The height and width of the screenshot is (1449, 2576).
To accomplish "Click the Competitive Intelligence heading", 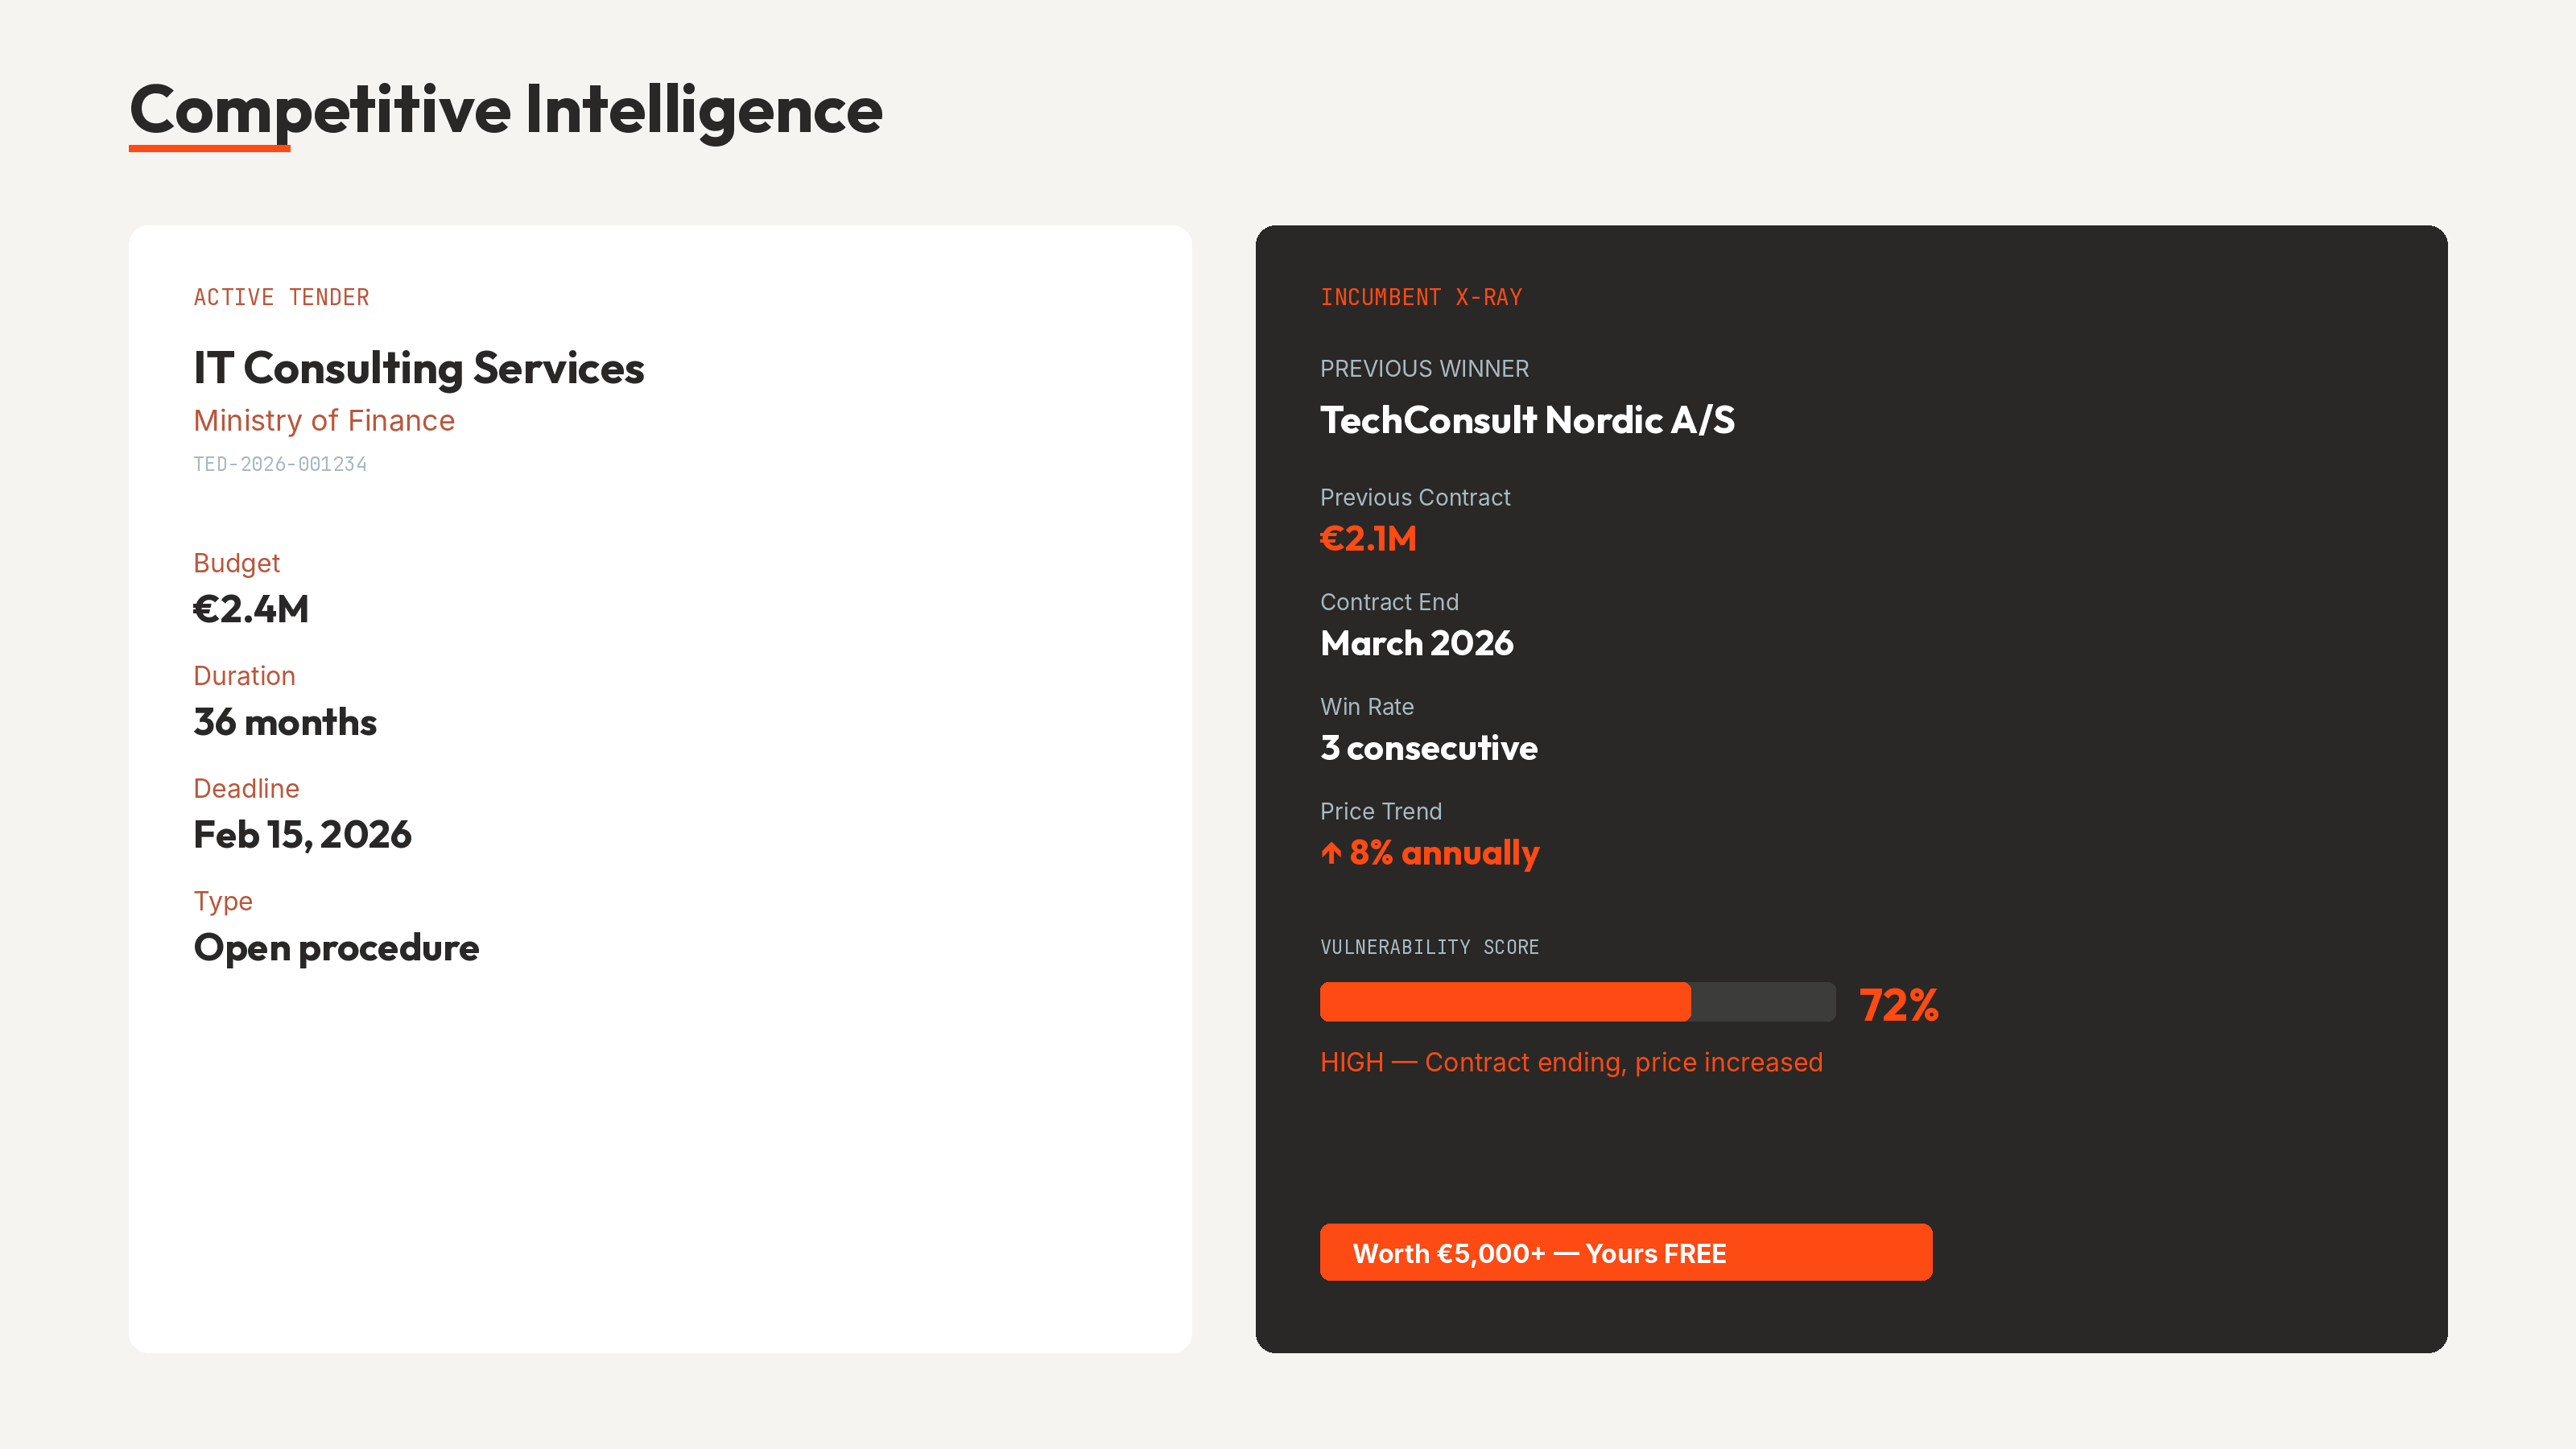I will point(506,109).
